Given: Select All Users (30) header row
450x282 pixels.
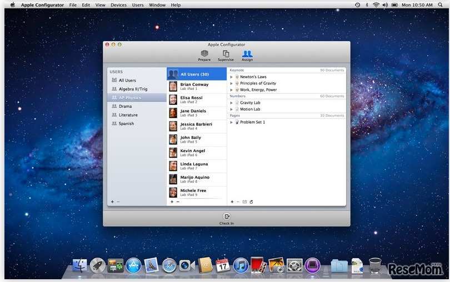Looking at the screenshot, I should [197, 74].
